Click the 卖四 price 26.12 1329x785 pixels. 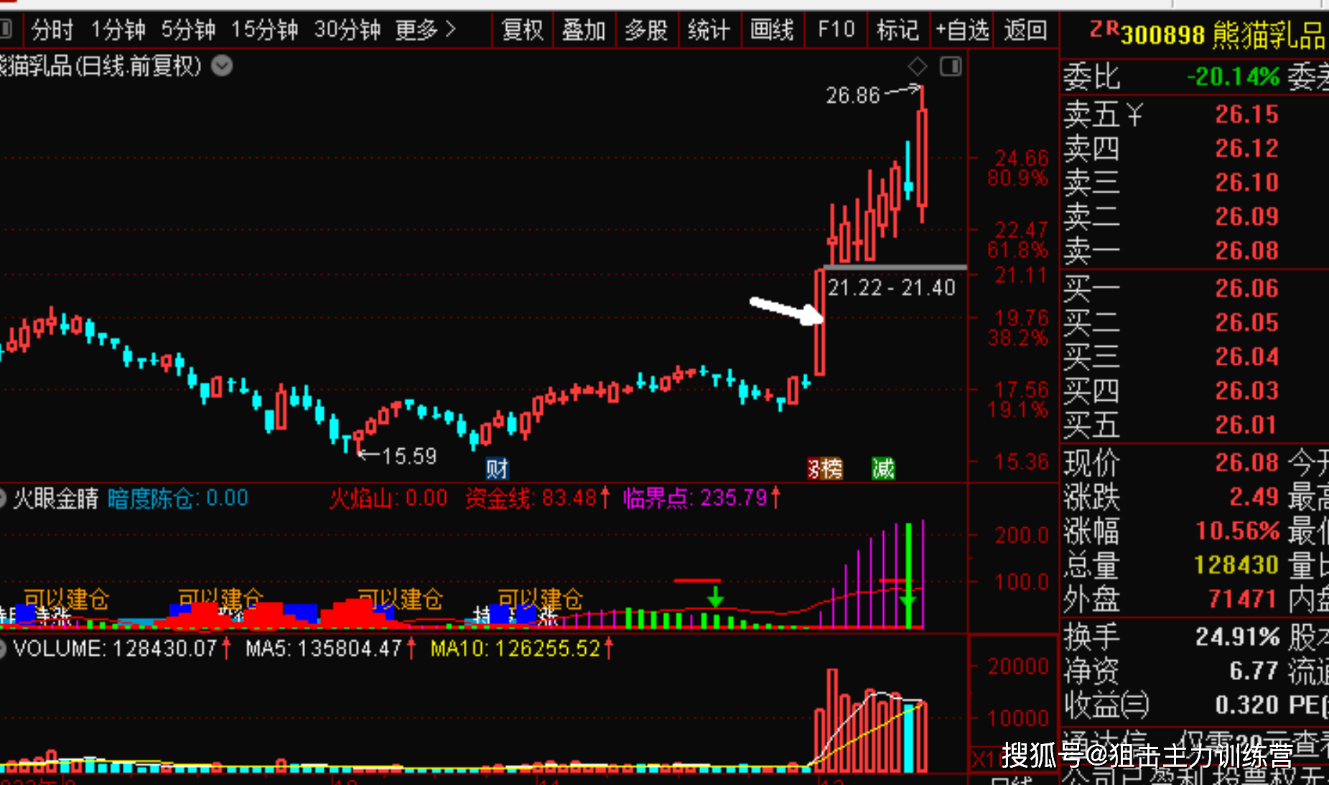click(x=1246, y=149)
